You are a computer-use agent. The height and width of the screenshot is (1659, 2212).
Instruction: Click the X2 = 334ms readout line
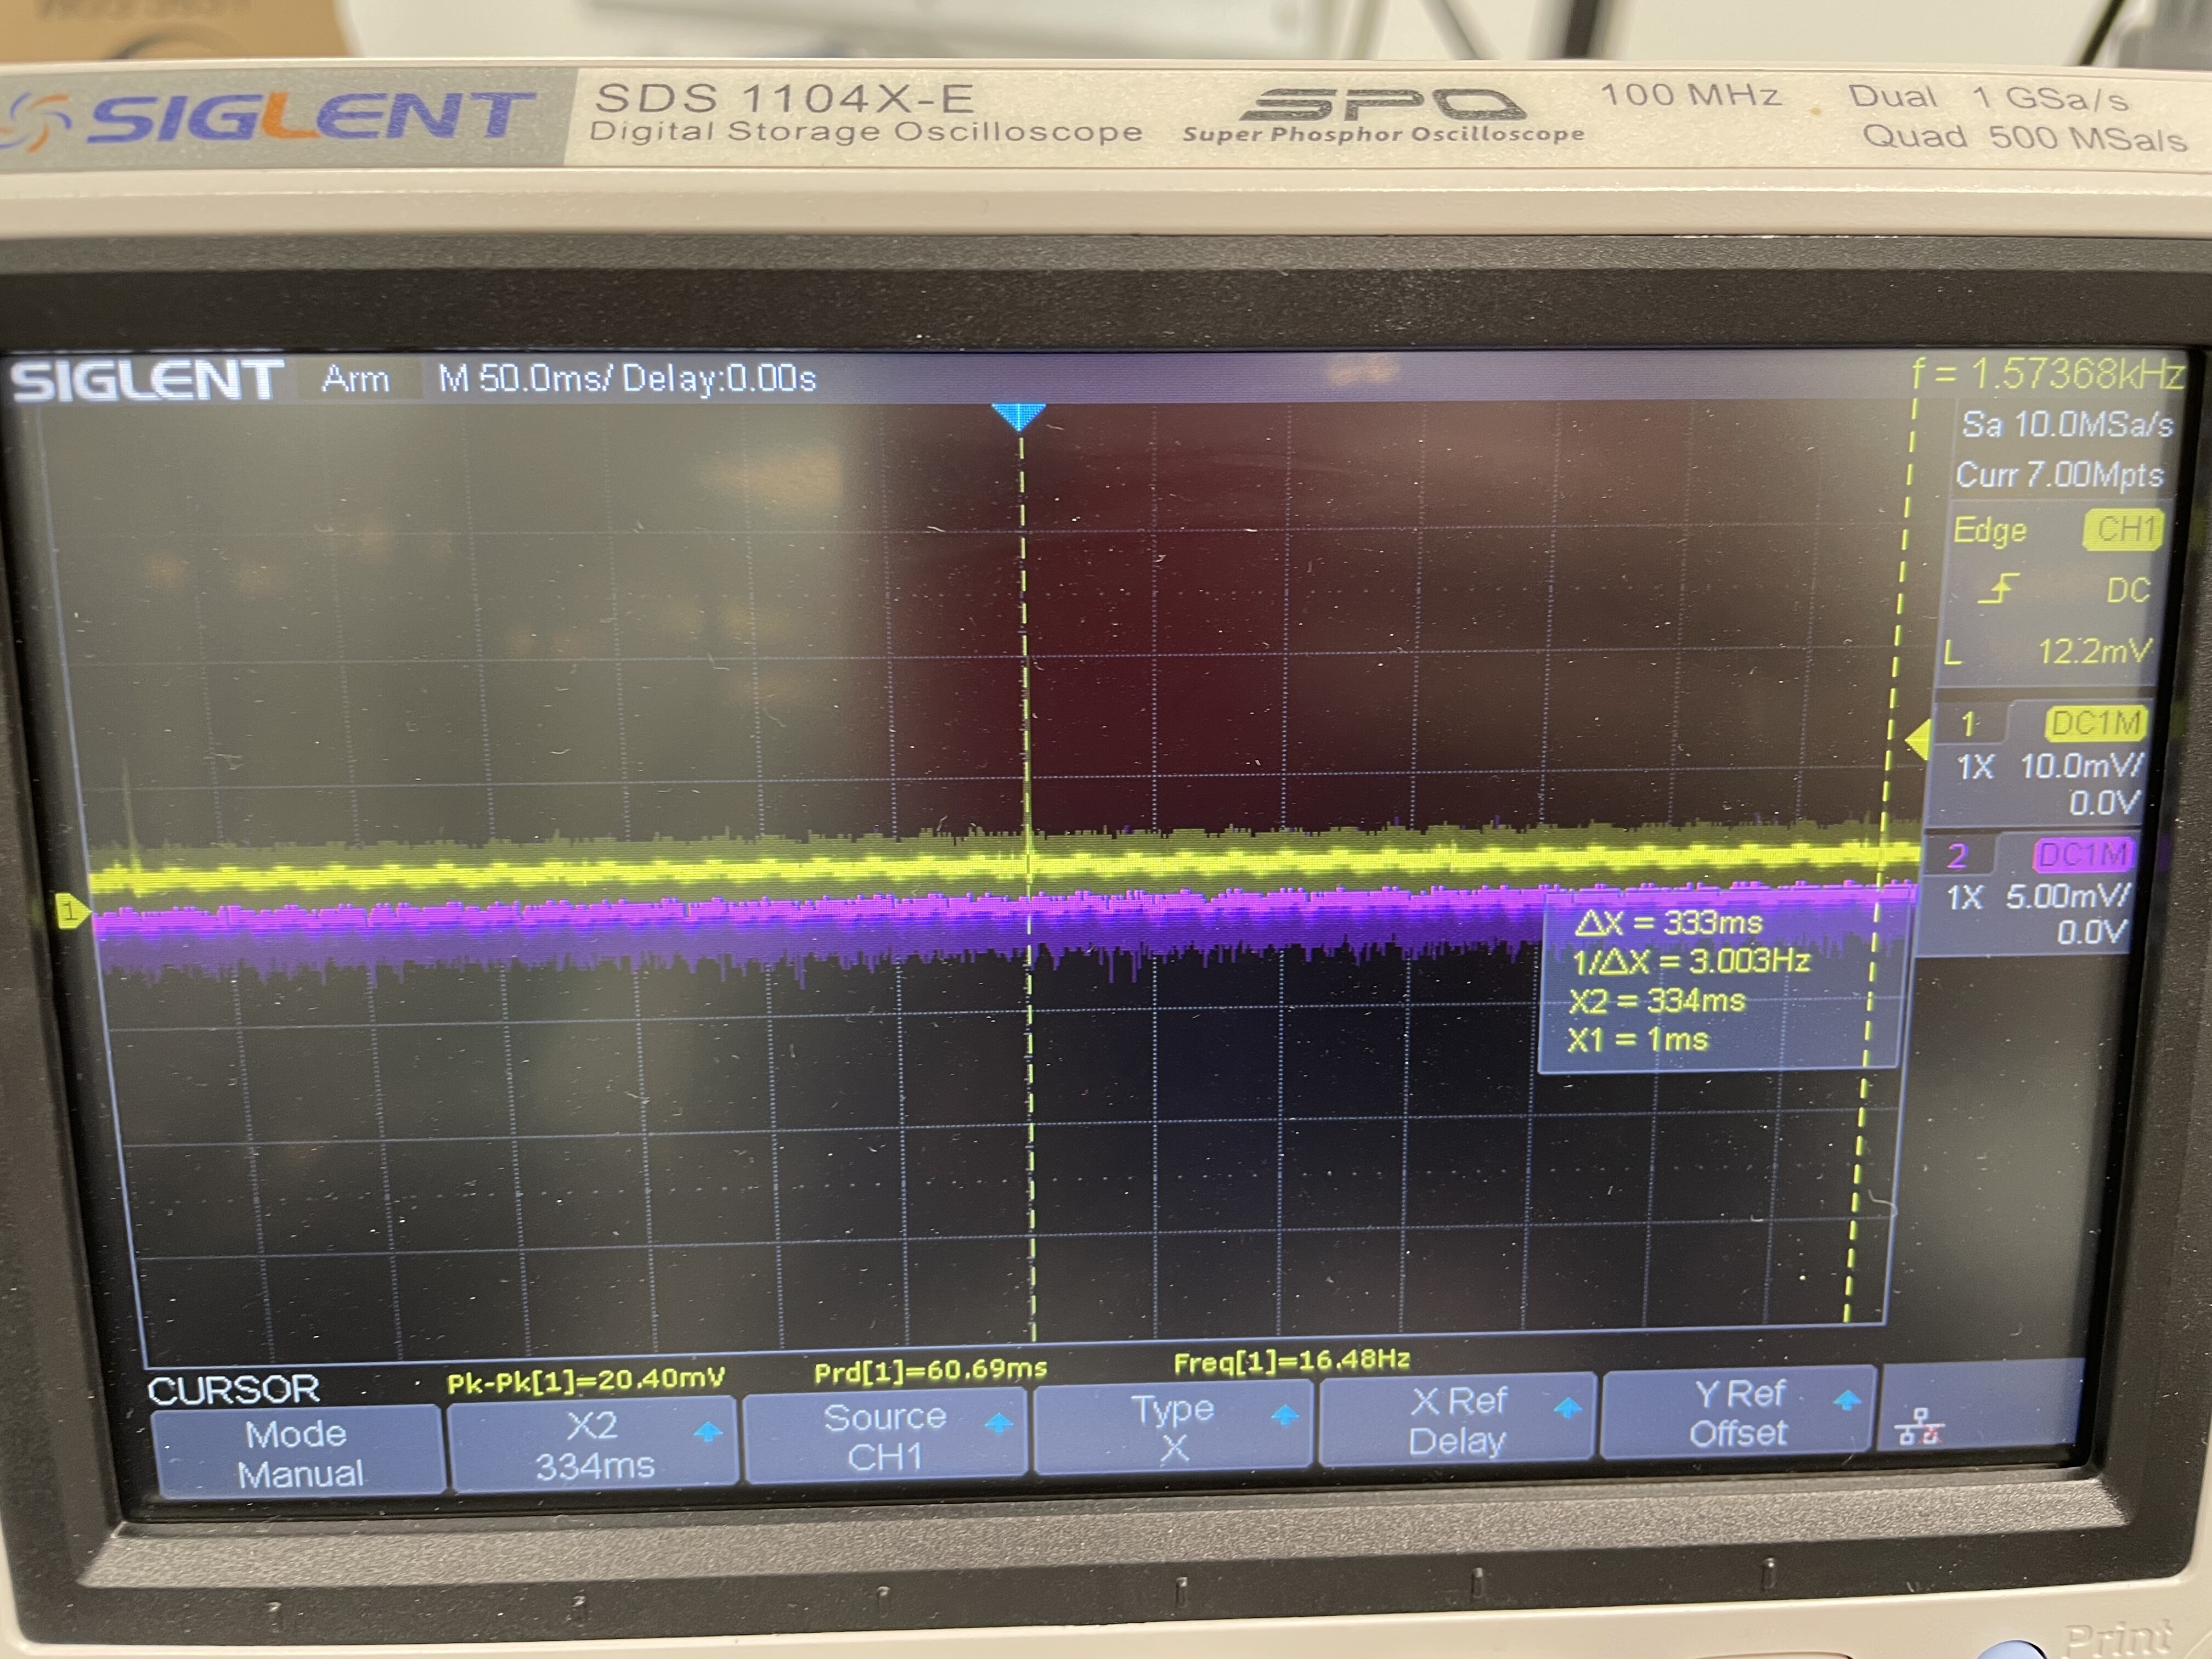pos(1656,1001)
